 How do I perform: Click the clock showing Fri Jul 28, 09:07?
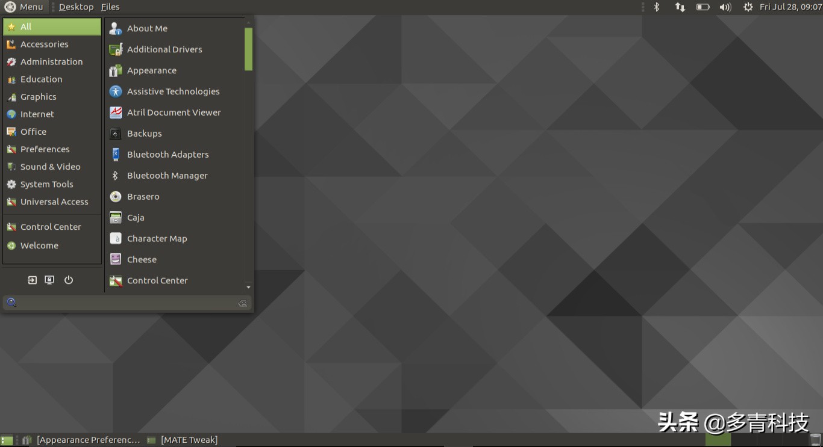click(790, 7)
